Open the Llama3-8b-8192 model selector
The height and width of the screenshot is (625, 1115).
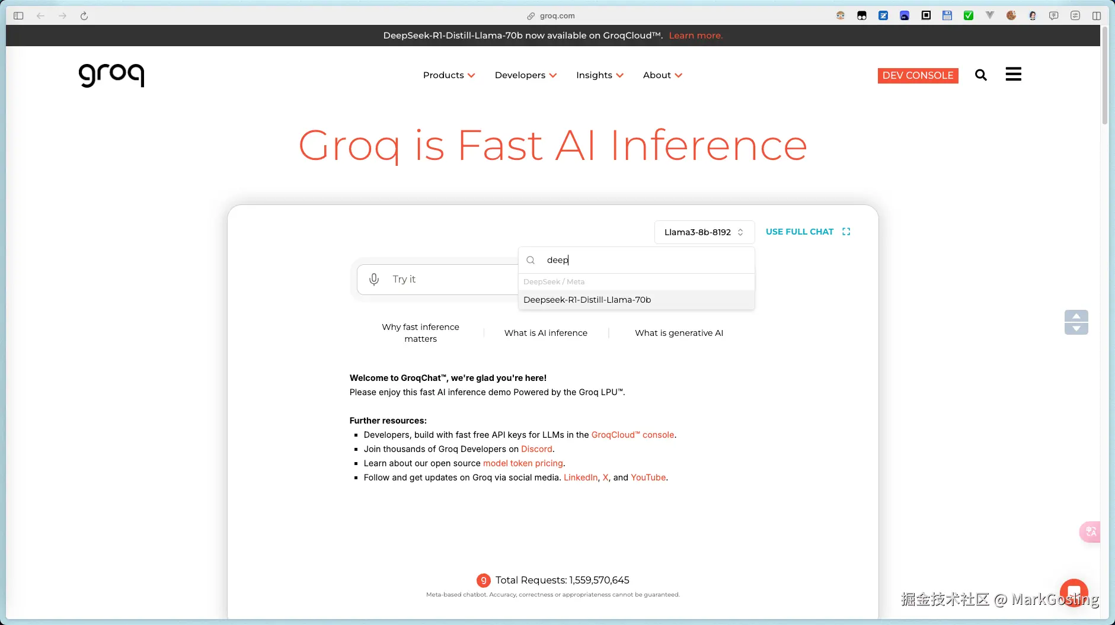(x=704, y=232)
